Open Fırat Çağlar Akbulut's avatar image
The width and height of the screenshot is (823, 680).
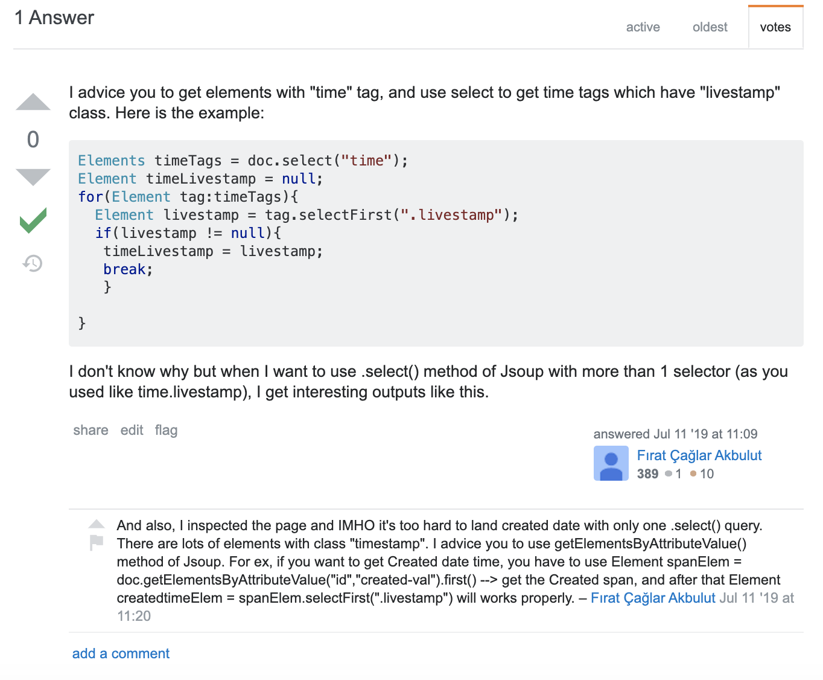[611, 463]
